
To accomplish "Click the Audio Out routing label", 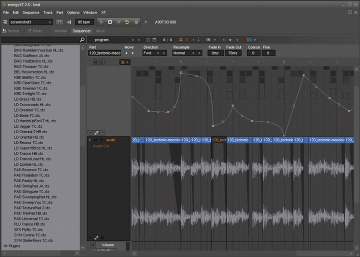I will (x=101, y=146).
